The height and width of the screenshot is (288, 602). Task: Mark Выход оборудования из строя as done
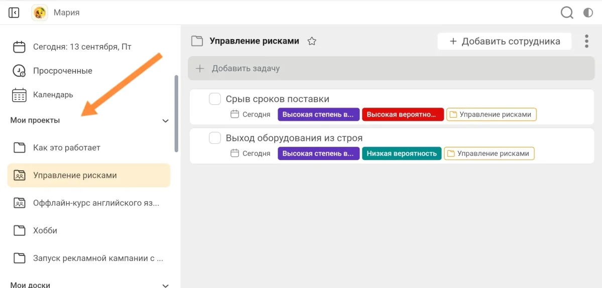tap(215, 138)
